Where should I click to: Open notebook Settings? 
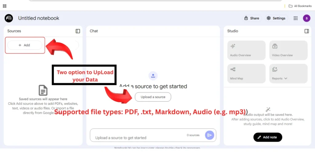tap(276, 18)
